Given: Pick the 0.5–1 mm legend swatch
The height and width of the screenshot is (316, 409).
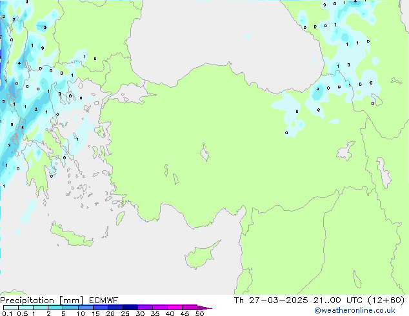Looking at the screenshot, I should point(26,308).
